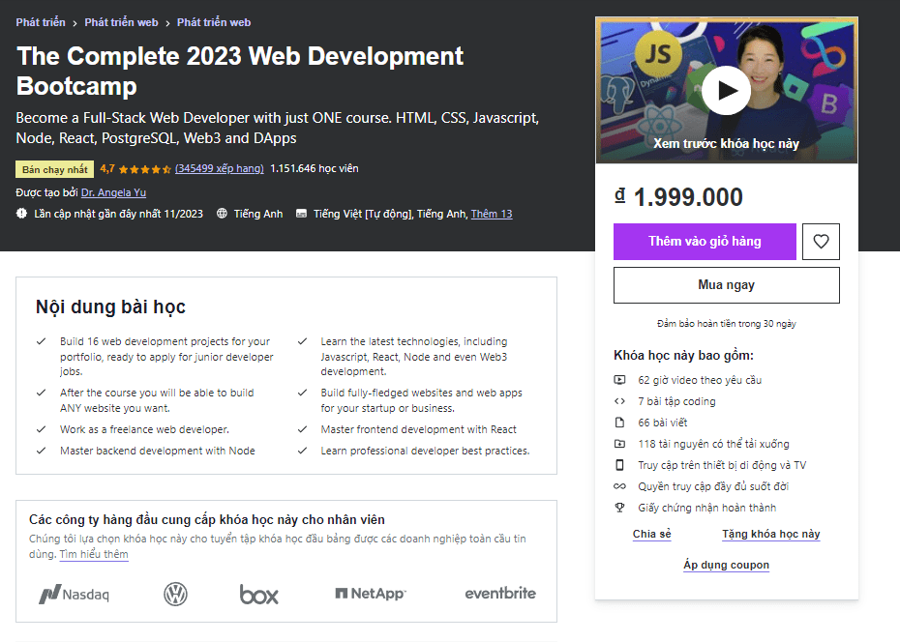Click the closed captions subtitle icon
900x642 pixels.
(x=302, y=214)
